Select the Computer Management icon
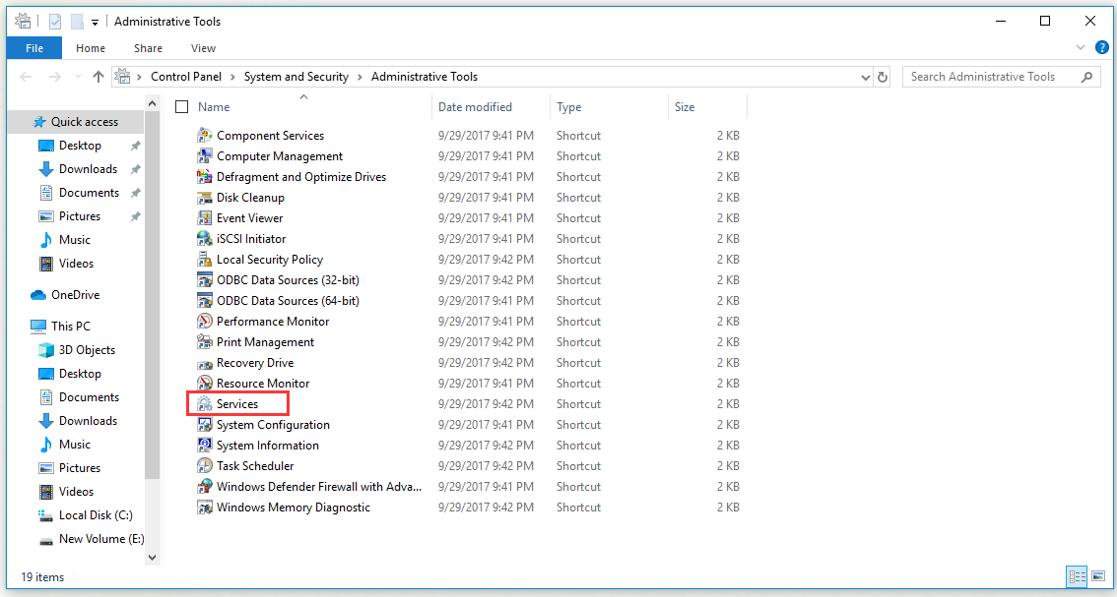This screenshot has width=1117, height=597. [x=205, y=155]
